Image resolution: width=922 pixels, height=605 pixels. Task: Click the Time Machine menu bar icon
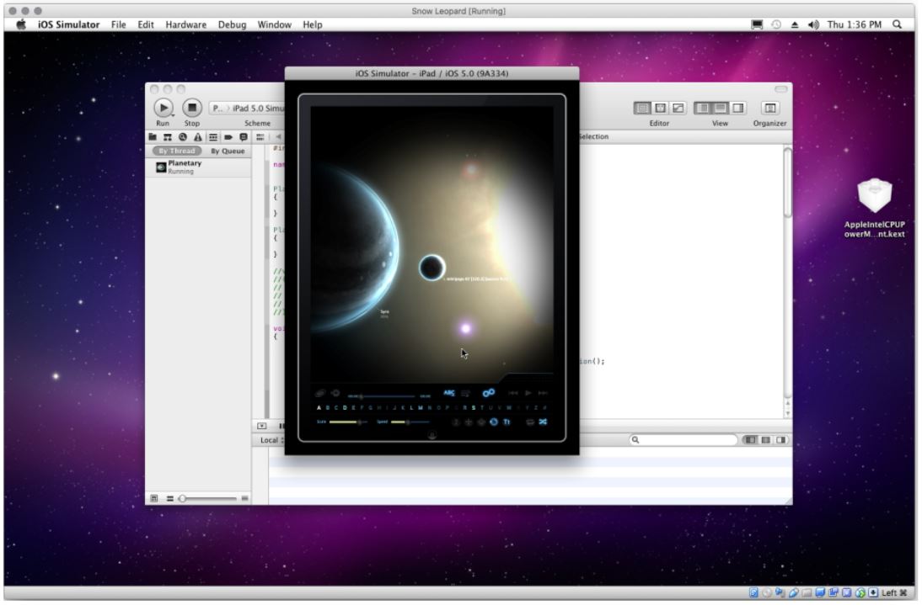(x=776, y=24)
